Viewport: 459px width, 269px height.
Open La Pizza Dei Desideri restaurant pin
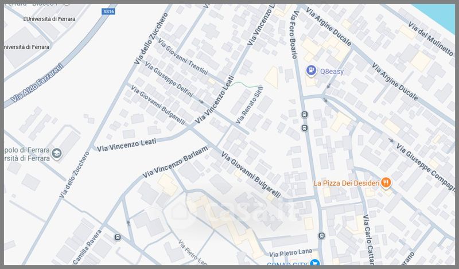click(386, 183)
